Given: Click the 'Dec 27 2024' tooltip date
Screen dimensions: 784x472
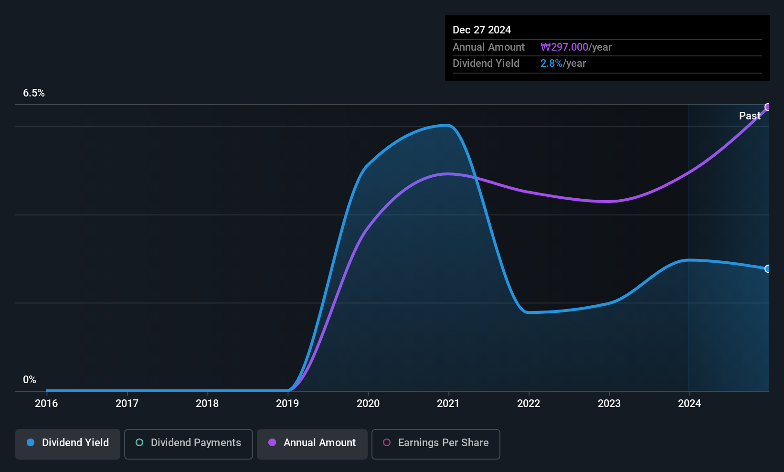Looking at the screenshot, I should point(482,30).
